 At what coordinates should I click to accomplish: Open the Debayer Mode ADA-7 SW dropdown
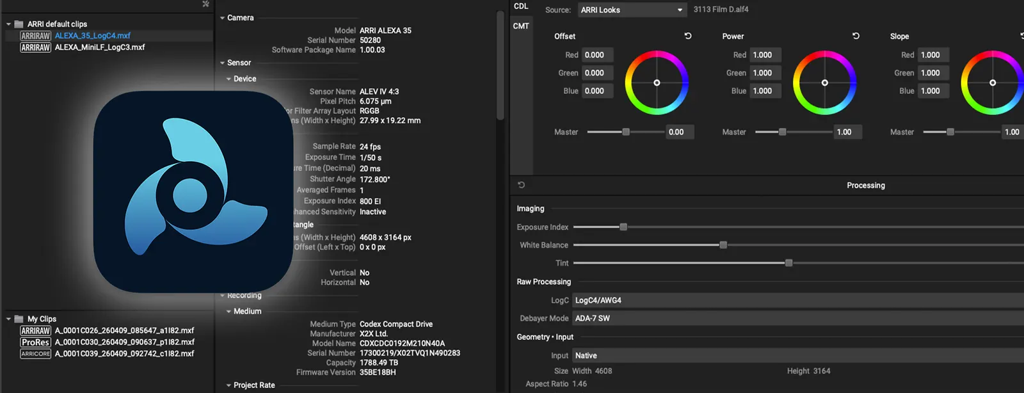click(797, 318)
